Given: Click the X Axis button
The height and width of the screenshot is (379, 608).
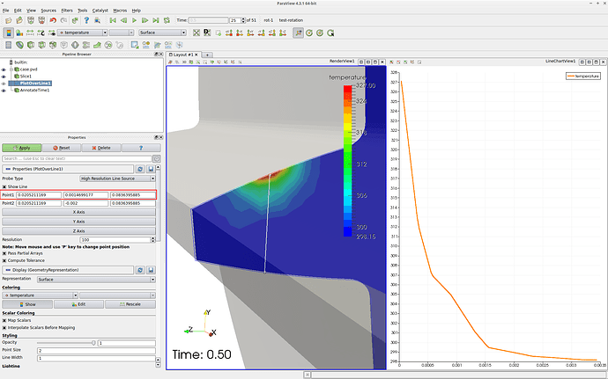Looking at the screenshot, I should [x=80, y=212].
